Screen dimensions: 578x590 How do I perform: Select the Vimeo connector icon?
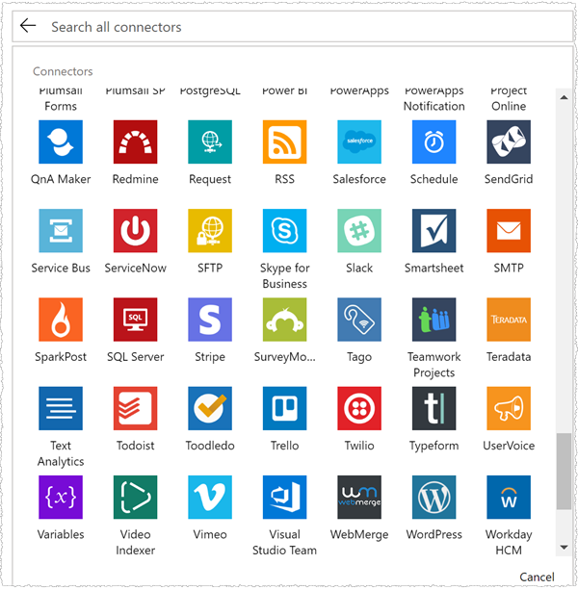210,497
